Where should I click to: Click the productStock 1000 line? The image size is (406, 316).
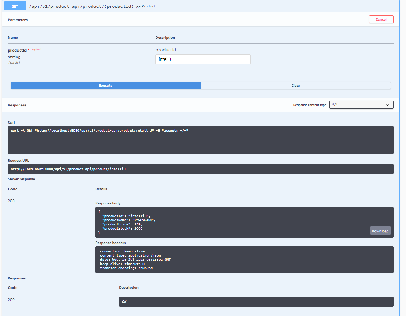pyautogui.click(x=122, y=229)
